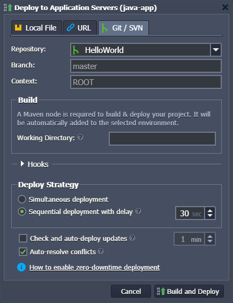Switch to the Local File tab
This screenshot has height=303, width=233.
(36, 28)
